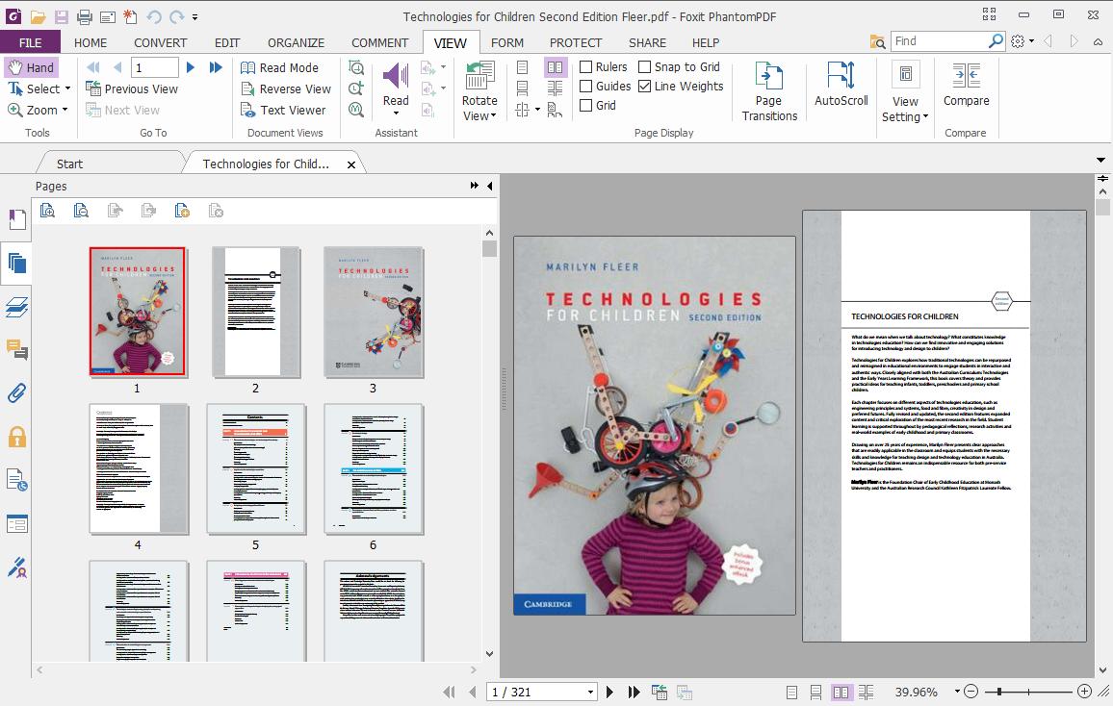1113x706 pixels.
Task: Select page 3 thumbnail
Action: coord(374,312)
